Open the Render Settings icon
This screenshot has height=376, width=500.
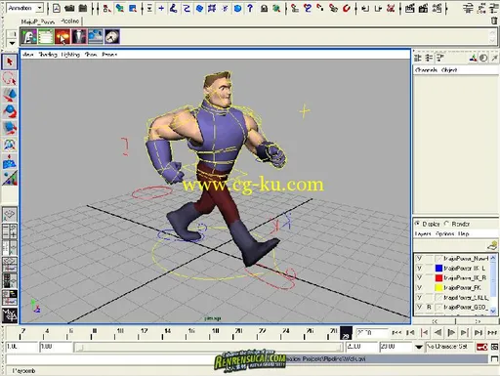tap(437, 8)
